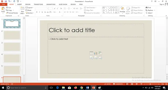
Task: Open the Layout dropdown
Action: click(x=29, y=7)
